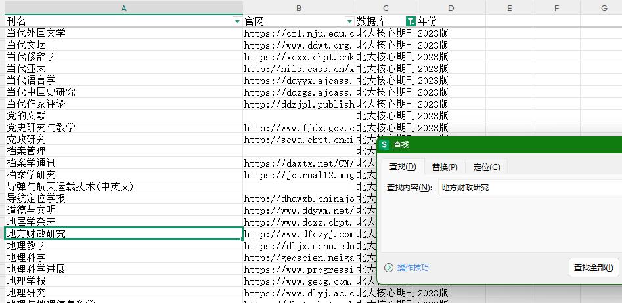Select the 导弹与航天运载技术(中英文) cell

(123, 186)
